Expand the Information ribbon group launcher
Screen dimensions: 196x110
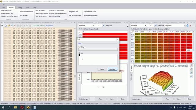[x=33, y=20]
